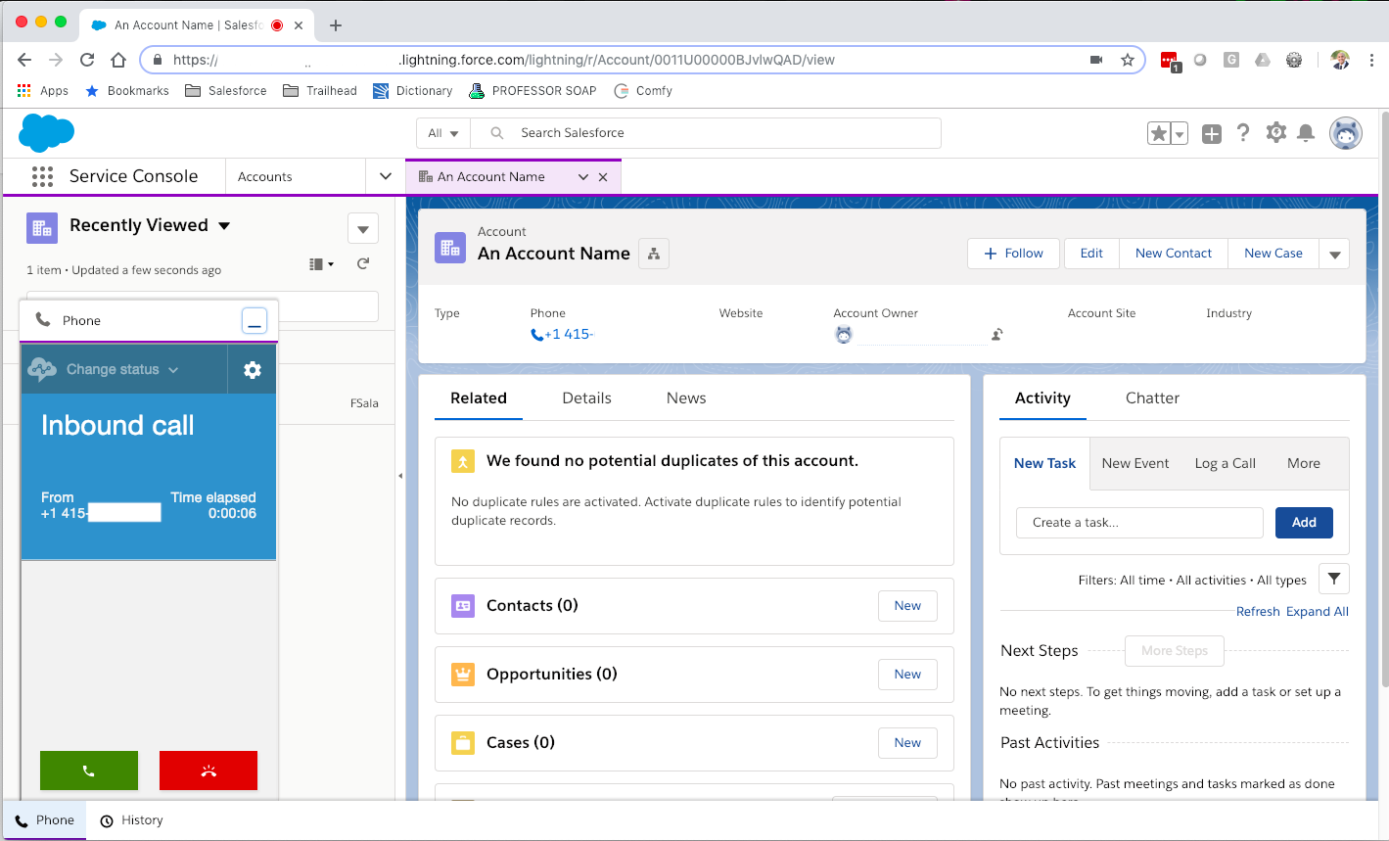
Task: Open a new browser tab
Action: (336, 25)
